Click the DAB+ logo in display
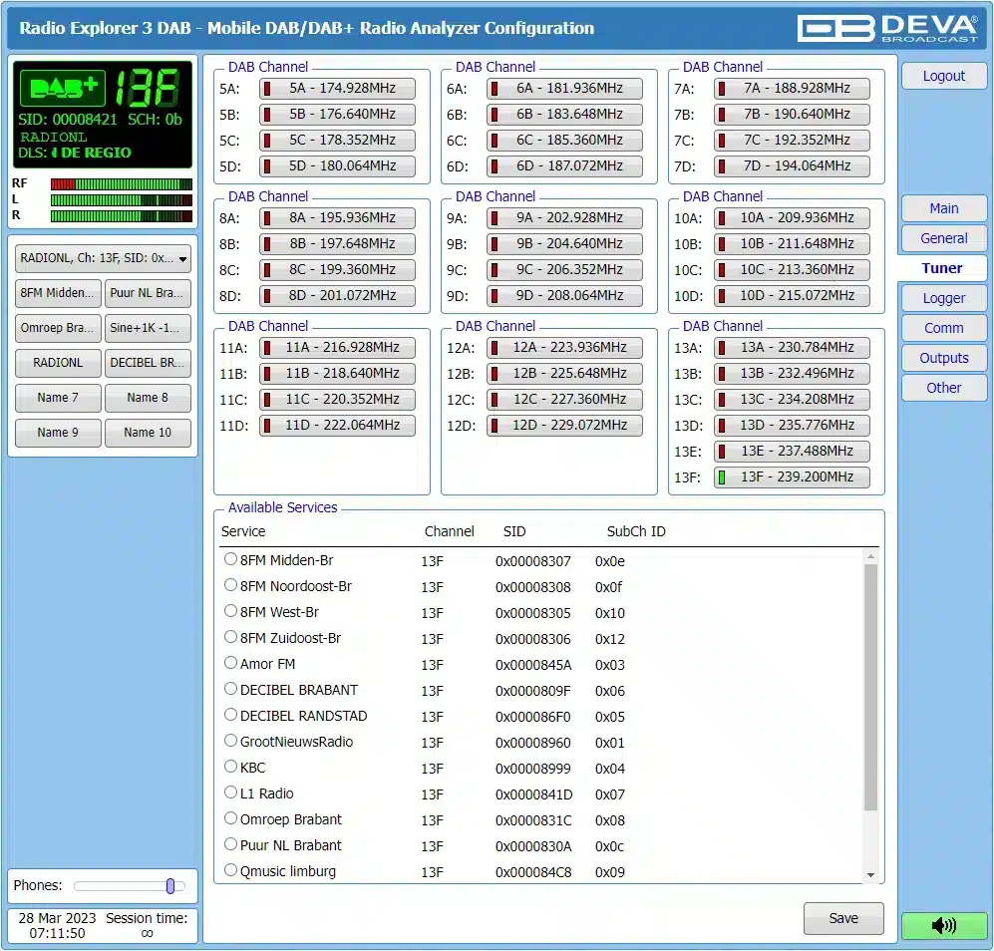Image resolution: width=994 pixels, height=951 pixels. [64, 89]
